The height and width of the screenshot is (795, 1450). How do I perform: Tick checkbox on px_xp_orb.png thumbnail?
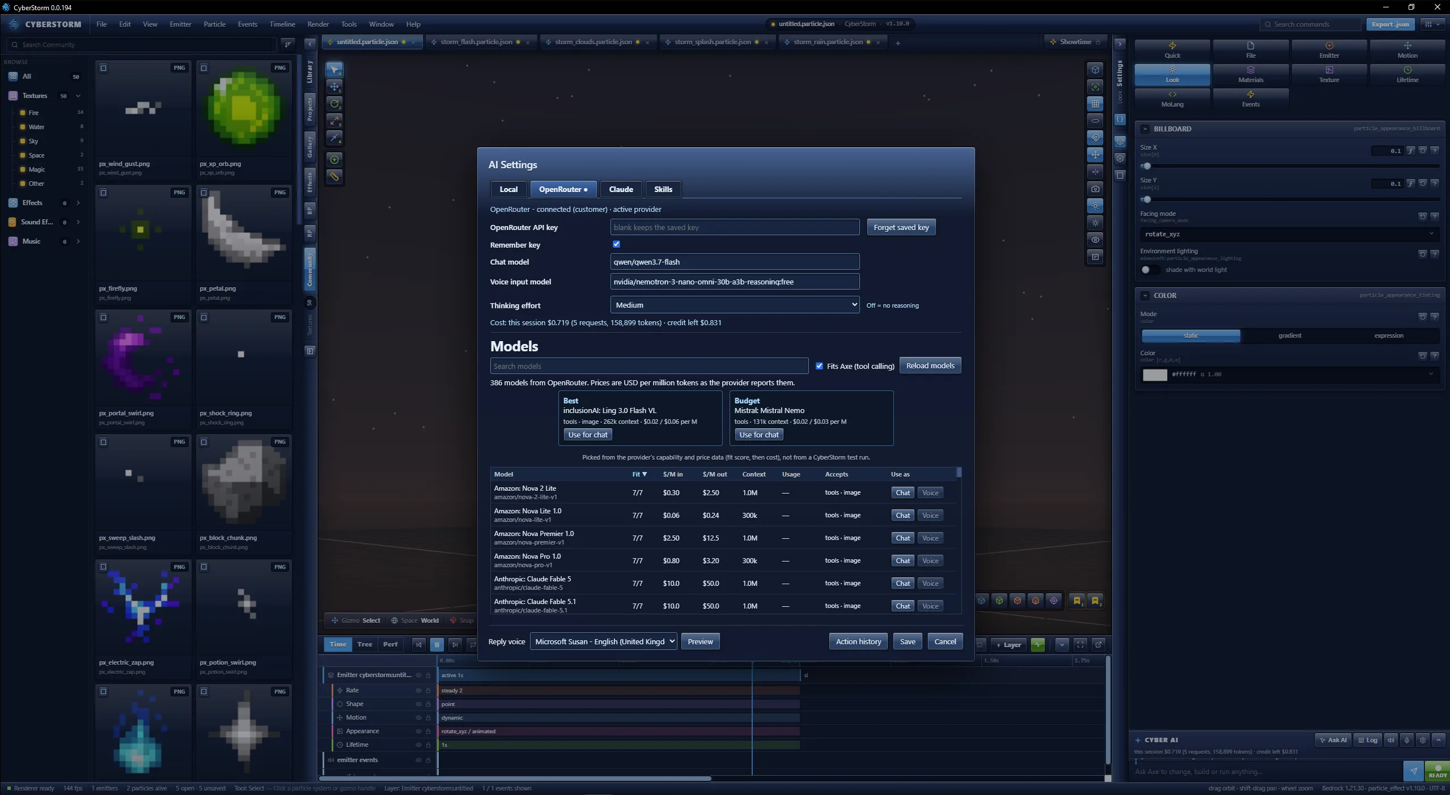tap(204, 68)
